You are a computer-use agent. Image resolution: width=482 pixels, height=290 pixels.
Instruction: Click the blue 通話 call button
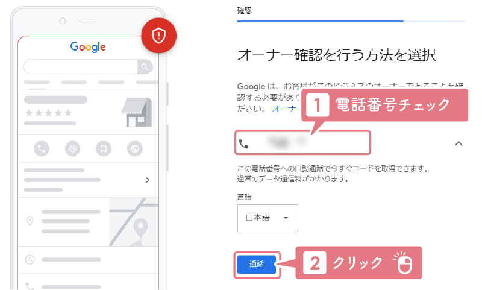coord(257,264)
